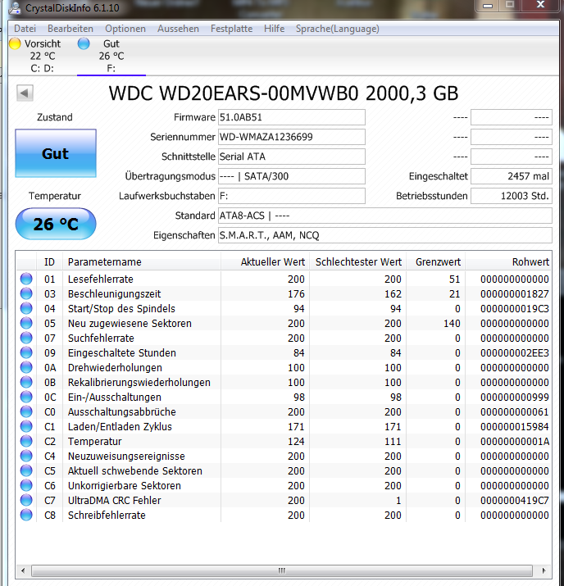
Task: Click status dot for Beschleunigungszeit row
Action: 26,293
